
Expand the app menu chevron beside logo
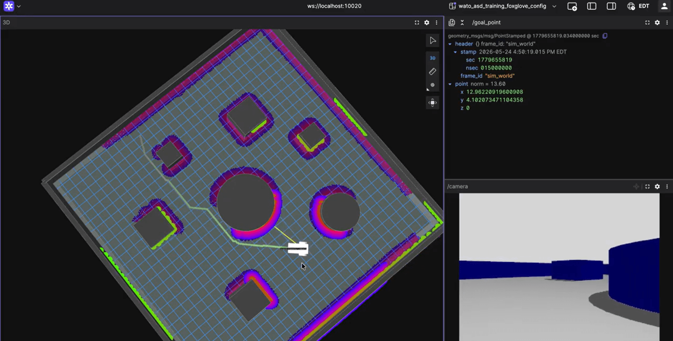pyautogui.click(x=19, y=6)
